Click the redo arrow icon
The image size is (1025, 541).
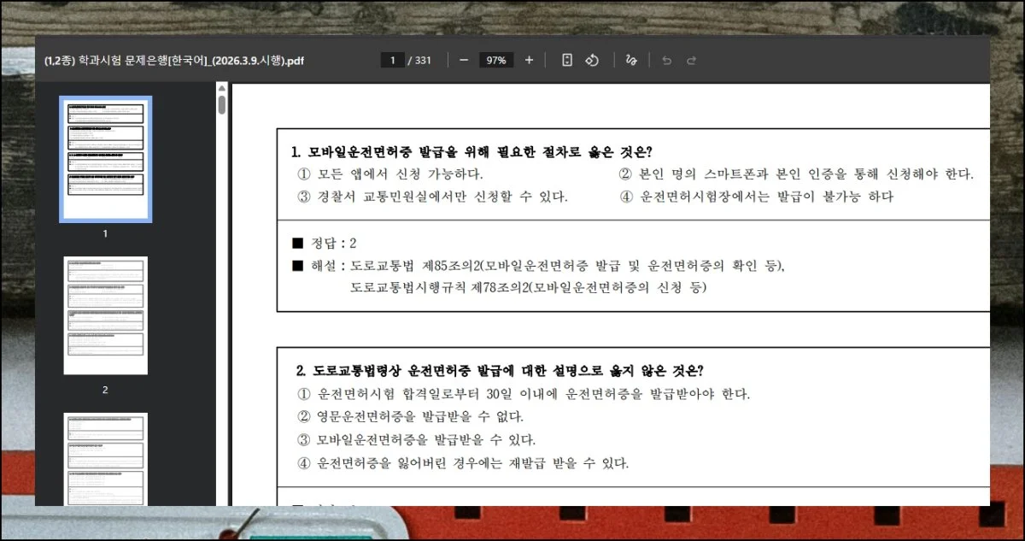[692, 60]
